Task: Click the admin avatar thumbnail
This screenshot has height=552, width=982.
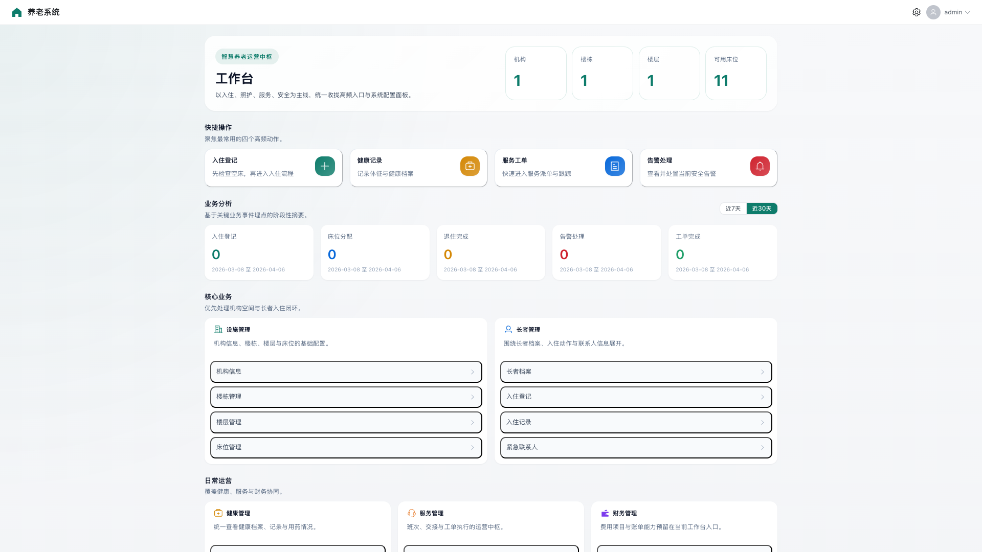Action: tap(933, 12)
